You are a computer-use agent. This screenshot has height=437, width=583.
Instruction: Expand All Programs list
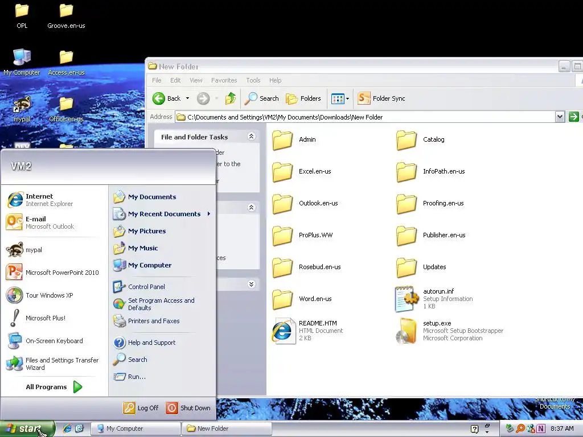pyautogui.click(x=54, y=387)
